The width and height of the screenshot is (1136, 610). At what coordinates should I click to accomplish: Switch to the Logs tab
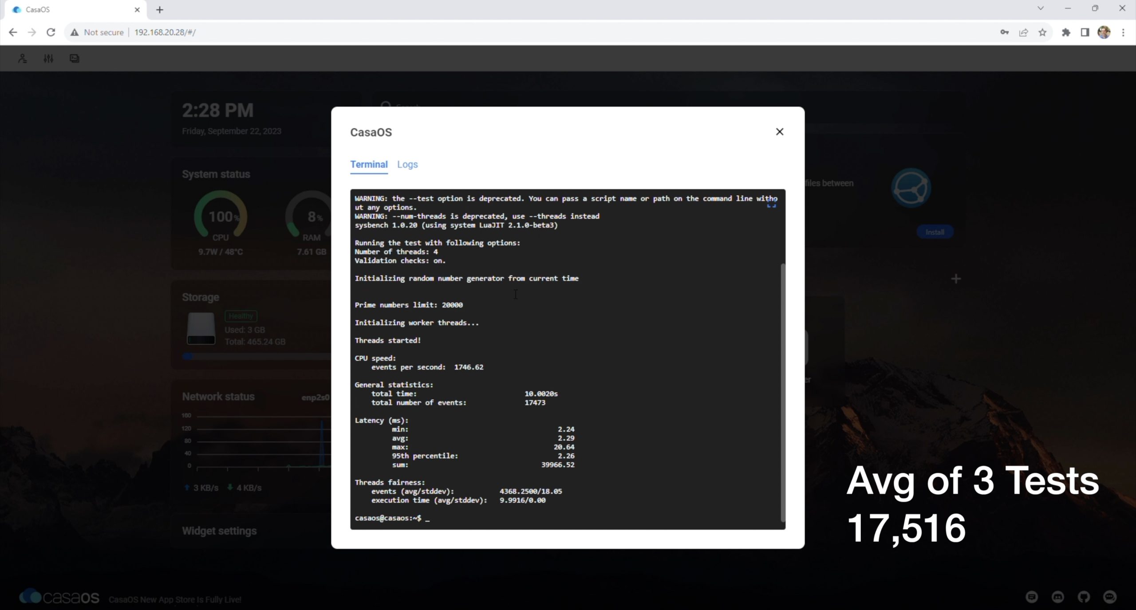(407, 165)
